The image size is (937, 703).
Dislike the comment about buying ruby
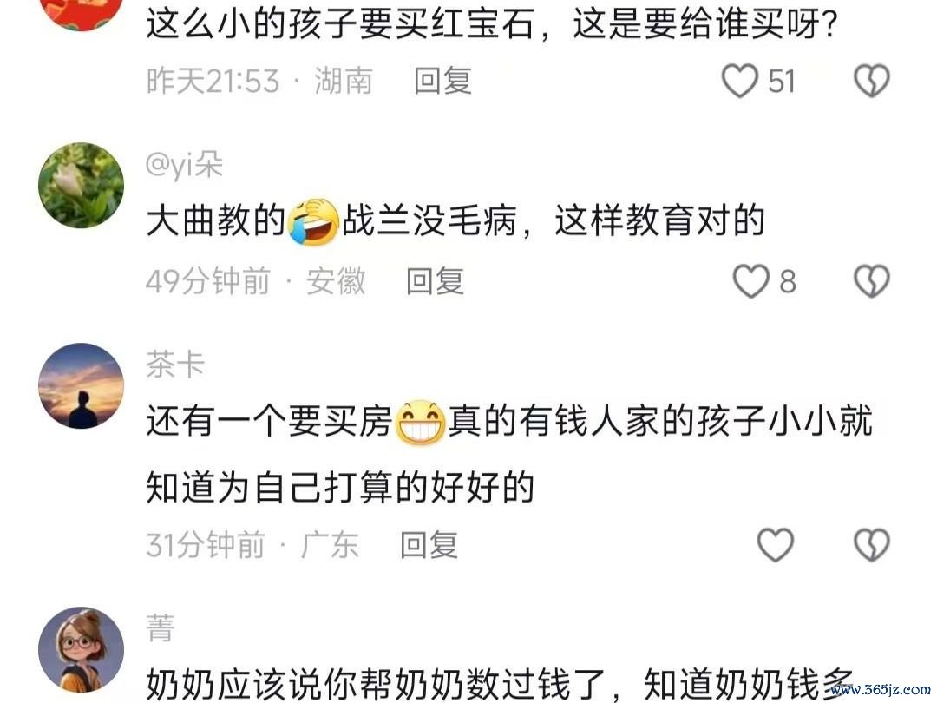click(872, 81)
